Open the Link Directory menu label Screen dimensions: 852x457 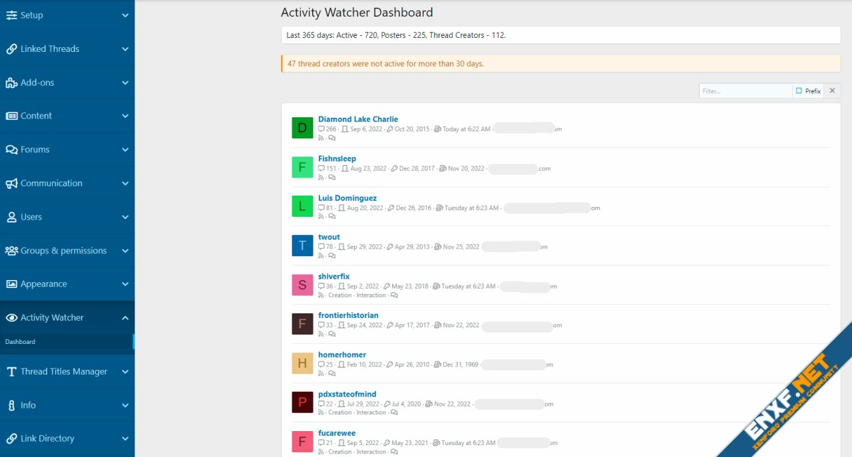[47, 439]
